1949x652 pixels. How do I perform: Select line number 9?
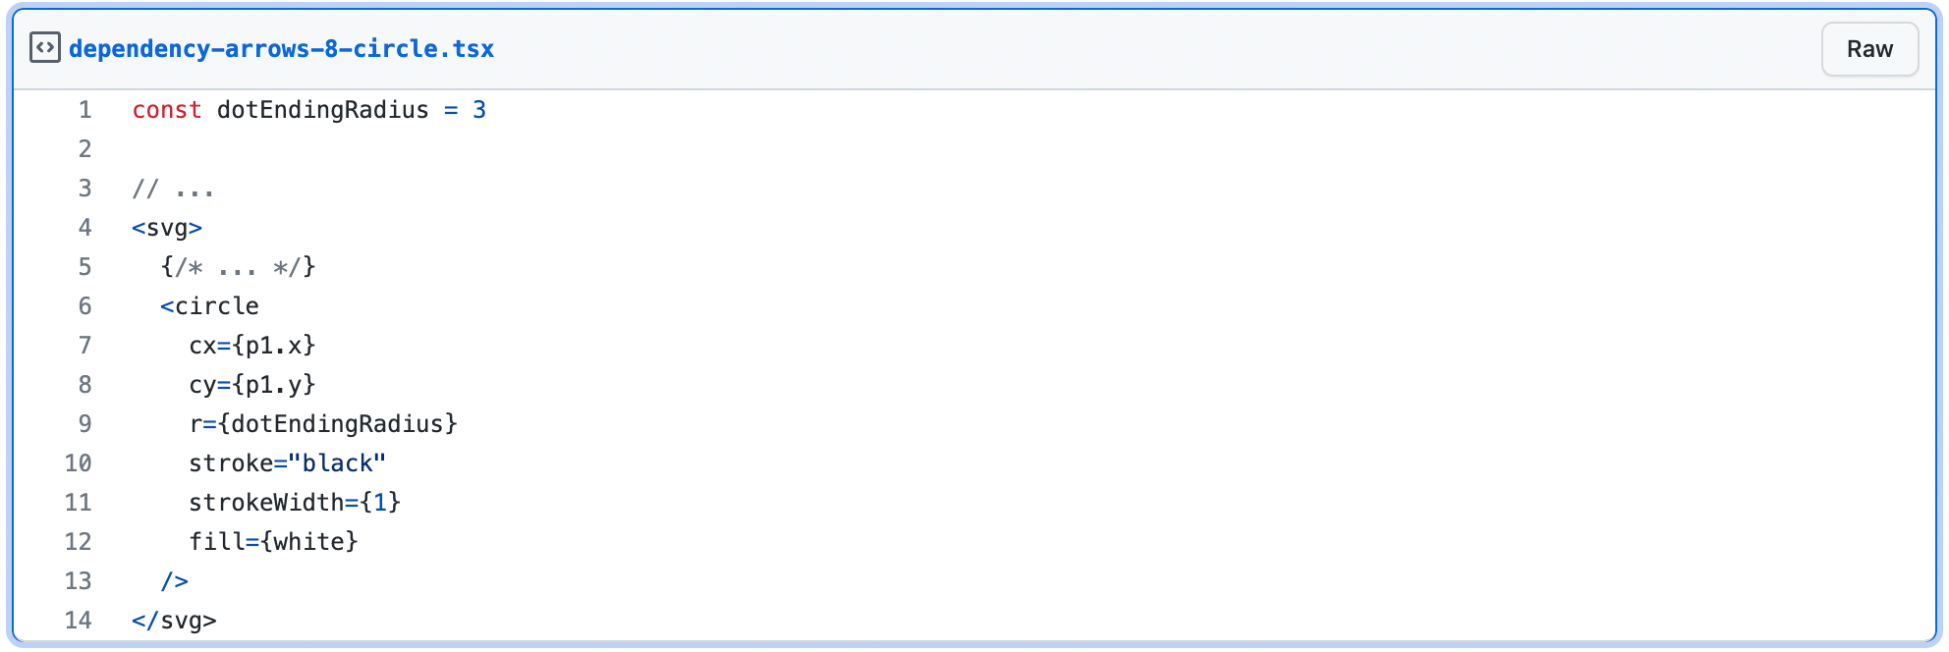85,424
